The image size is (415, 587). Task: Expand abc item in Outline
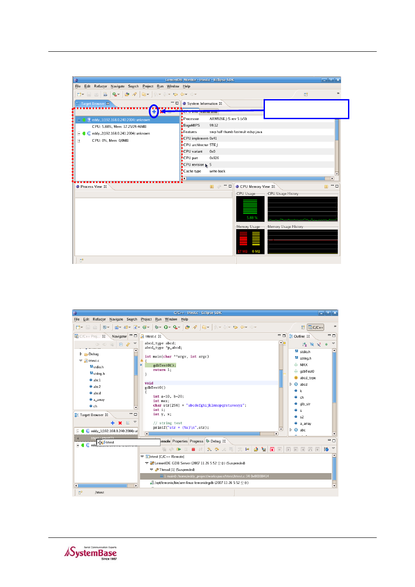click(291, 430)
